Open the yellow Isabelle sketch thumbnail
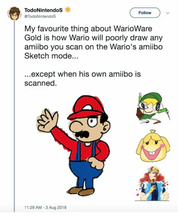The image size is (178, 220). tap(153, 146)
